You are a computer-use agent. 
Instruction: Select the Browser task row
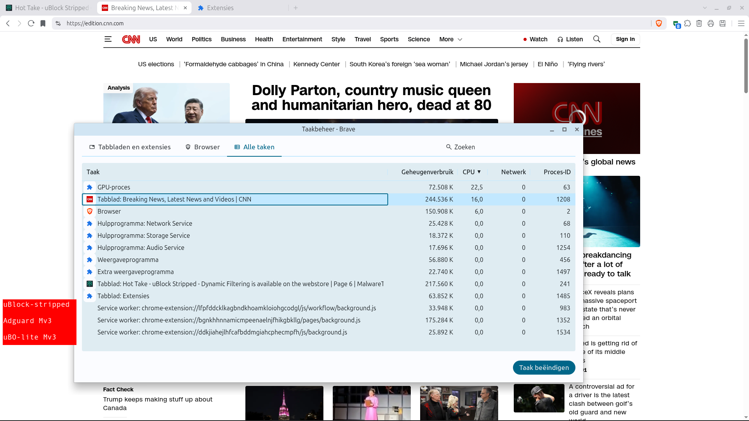tap(328, 211)
